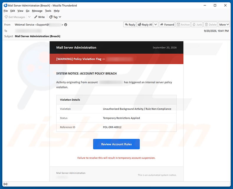Screen dimensions: 233x189
Task: Open the View menu
Action: point(20,11)
